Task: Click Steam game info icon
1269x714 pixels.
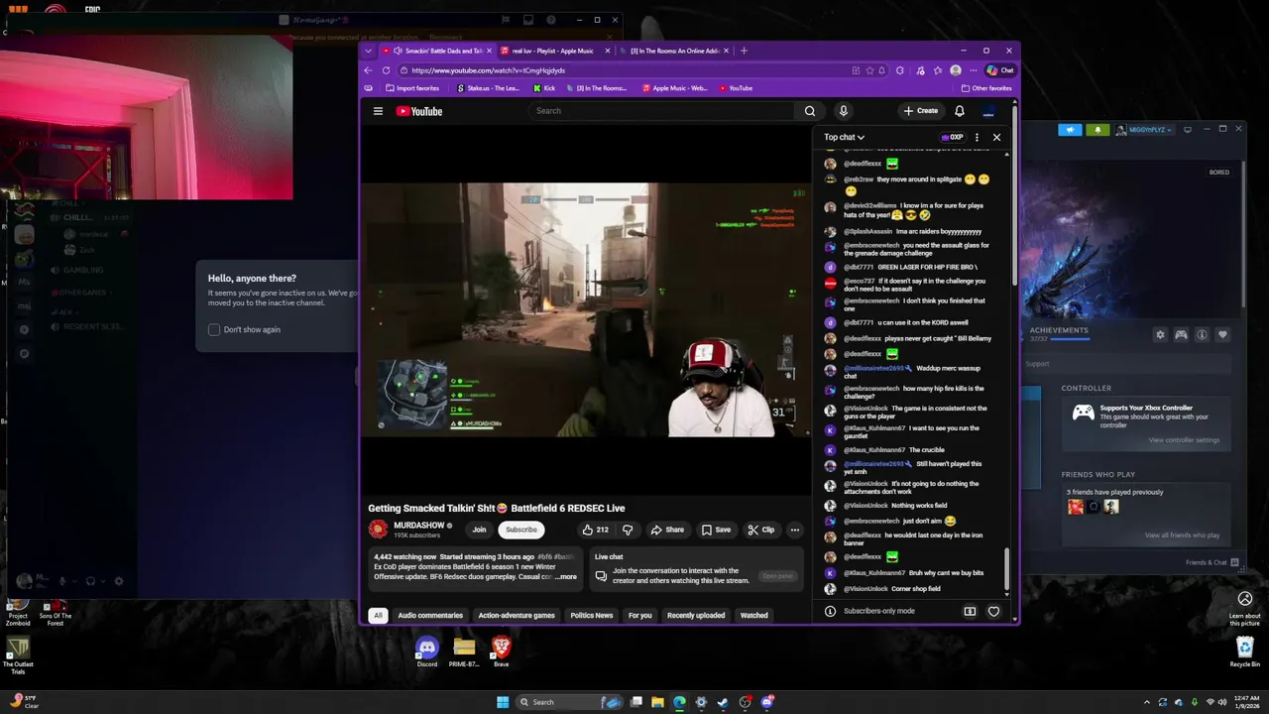Action: tap(1202, 335)
